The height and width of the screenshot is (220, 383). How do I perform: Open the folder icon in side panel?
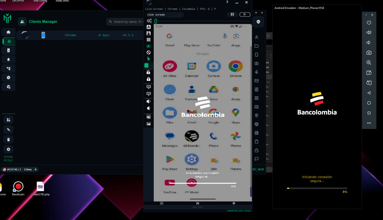[256, 46]
